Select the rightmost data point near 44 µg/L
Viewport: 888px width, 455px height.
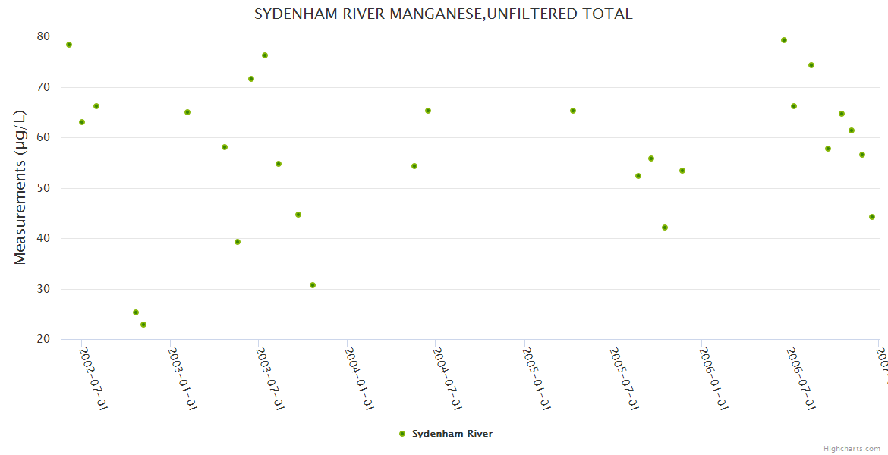tap(872, 217)
